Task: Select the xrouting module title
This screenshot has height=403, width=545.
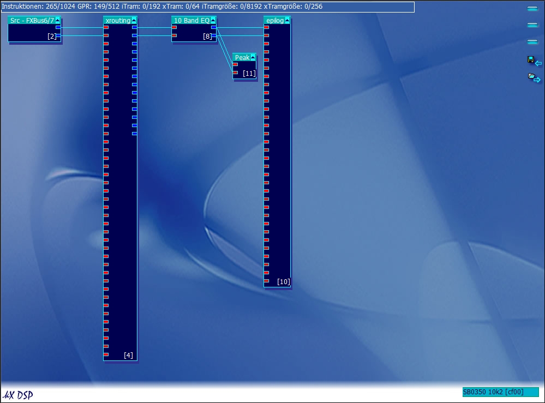Action: click(x=118, y=21)
